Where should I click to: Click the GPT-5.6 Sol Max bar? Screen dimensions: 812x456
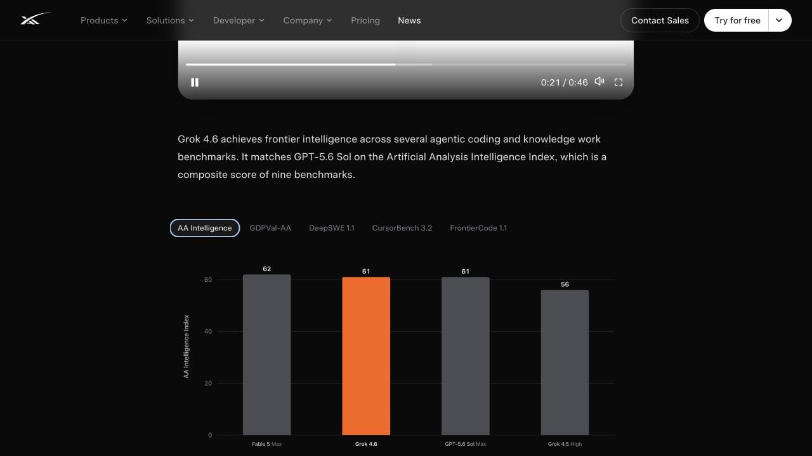coord(466,356)
